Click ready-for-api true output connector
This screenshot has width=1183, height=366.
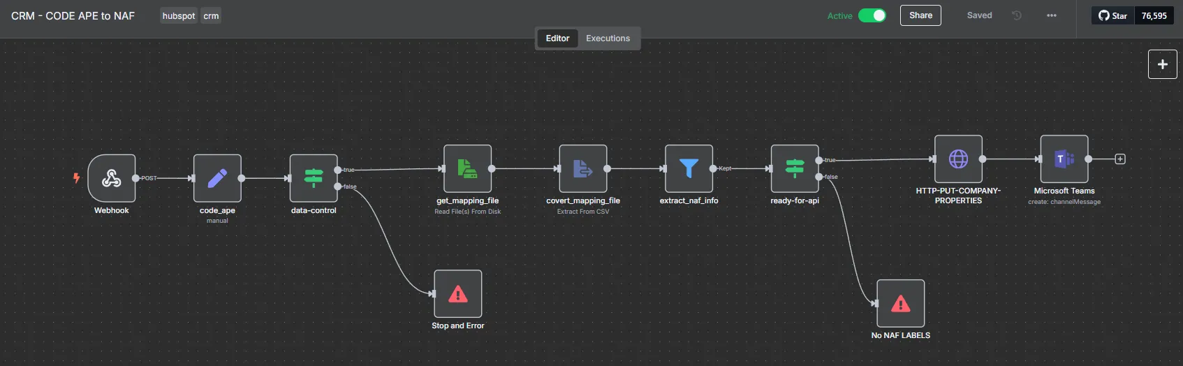click(819, 160)
